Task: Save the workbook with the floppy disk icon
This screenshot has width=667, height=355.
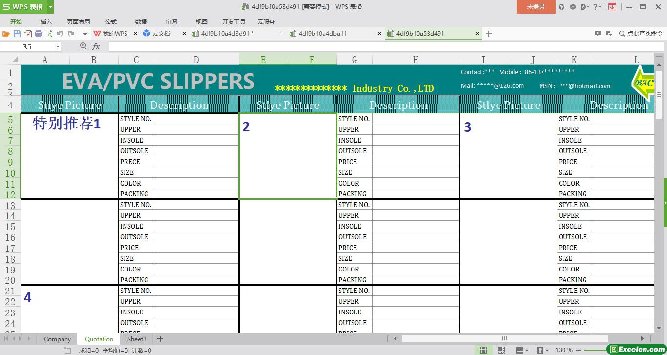Action: (x=17, y=34)
